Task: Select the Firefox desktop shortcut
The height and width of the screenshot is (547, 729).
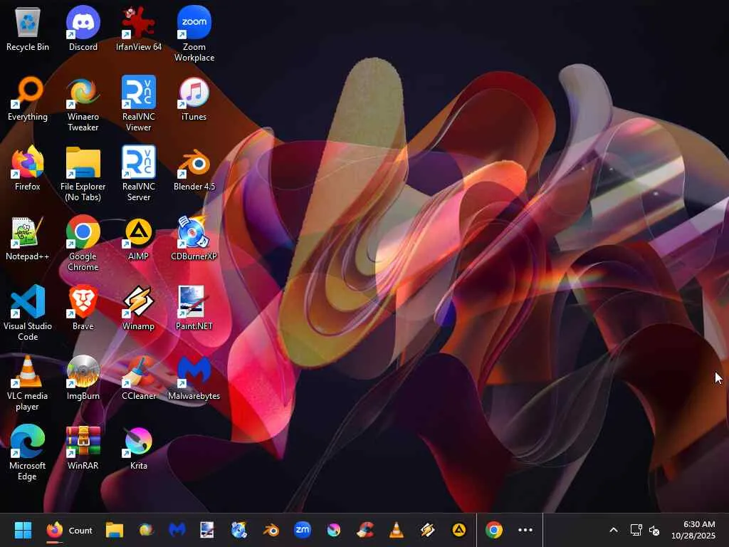Action: (x=28, y=168)
